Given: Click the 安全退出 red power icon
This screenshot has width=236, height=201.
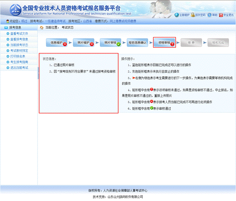Looking at the screenshot, I should coord(221,15).
